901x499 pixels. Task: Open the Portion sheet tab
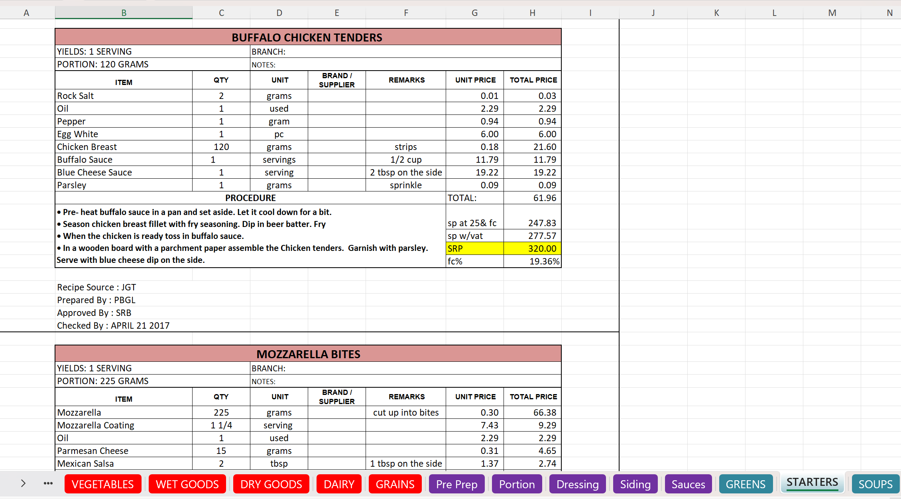pos(517,484)
